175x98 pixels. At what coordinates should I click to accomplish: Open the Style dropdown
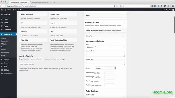coord(105,68)
